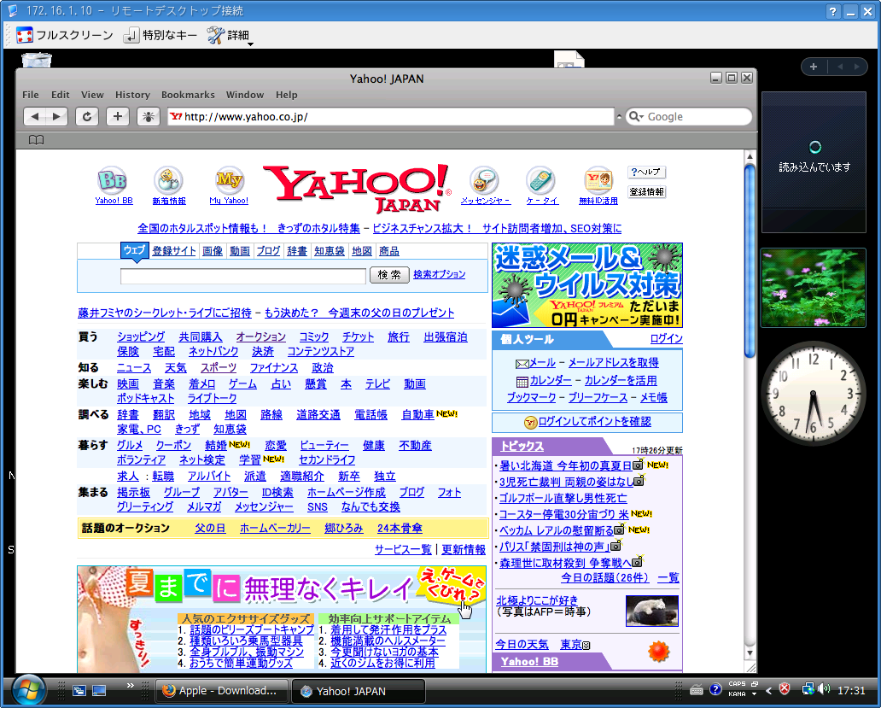This screenshot has width=881, height=708.
Task: Click the Yahoo! JAPAN taskbar button
Action: [x=358, y=691]
